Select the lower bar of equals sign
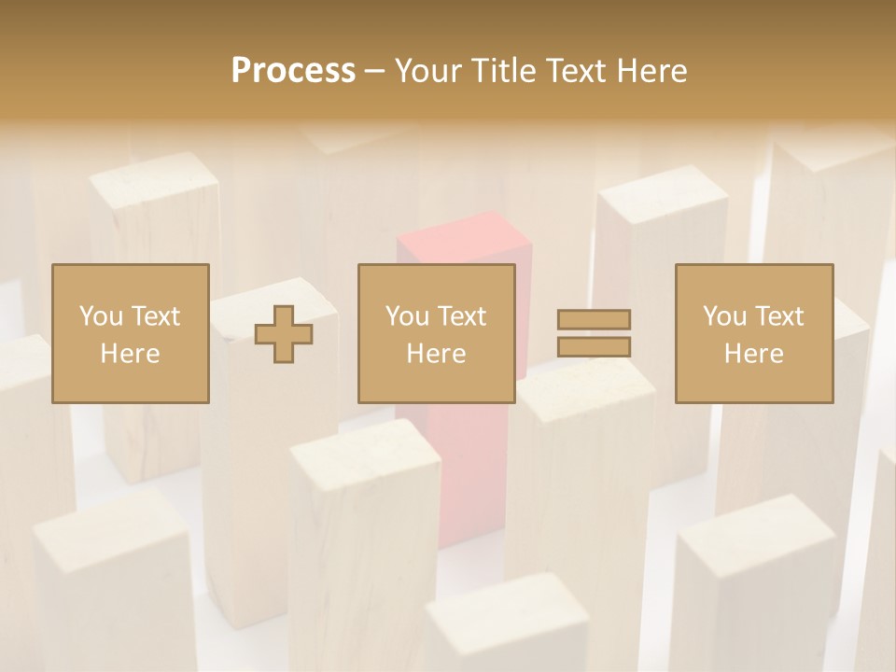This screenshot has height=672, width=896. point(594,346)
